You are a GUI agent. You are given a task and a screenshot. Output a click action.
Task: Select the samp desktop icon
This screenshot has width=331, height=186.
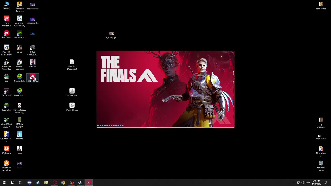click(19, 49)
